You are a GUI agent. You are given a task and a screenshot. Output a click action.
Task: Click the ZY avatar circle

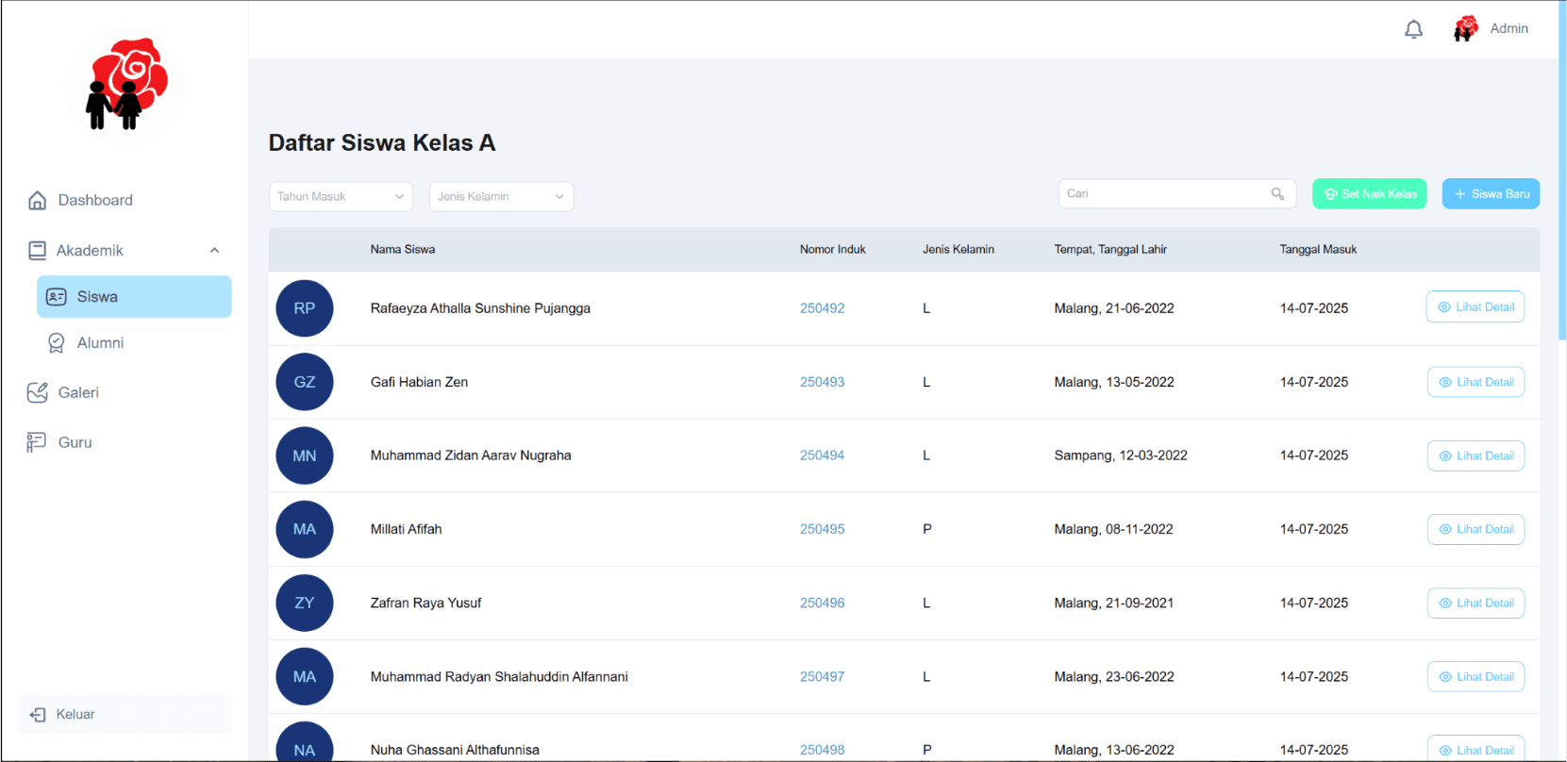tap(305, 603)
